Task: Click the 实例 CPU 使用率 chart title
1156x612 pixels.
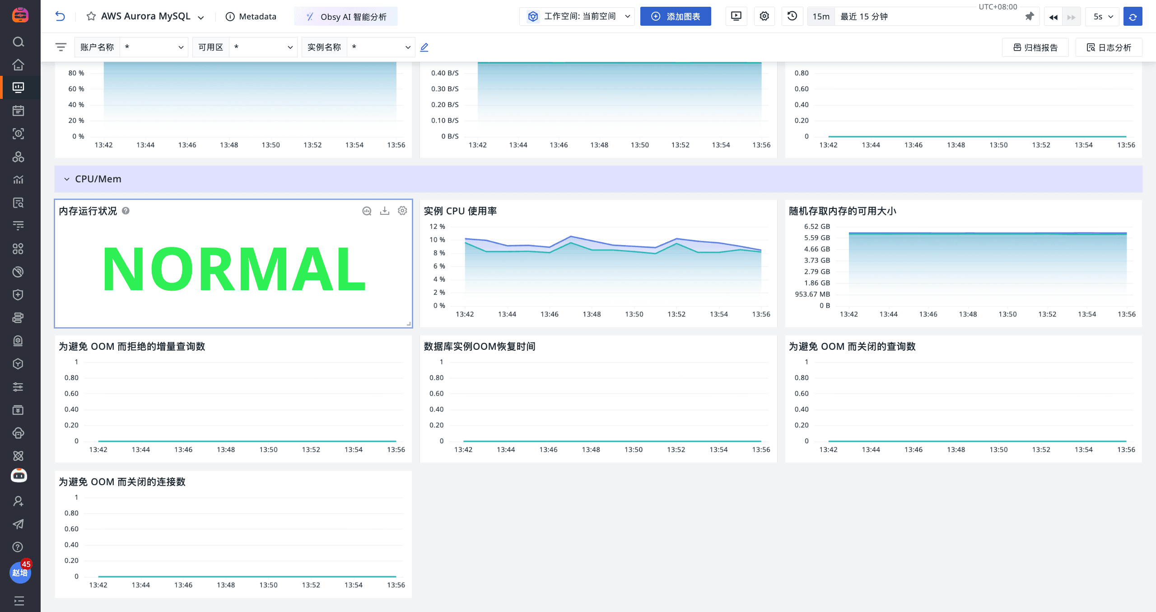Action: click(x=460, y=211)
